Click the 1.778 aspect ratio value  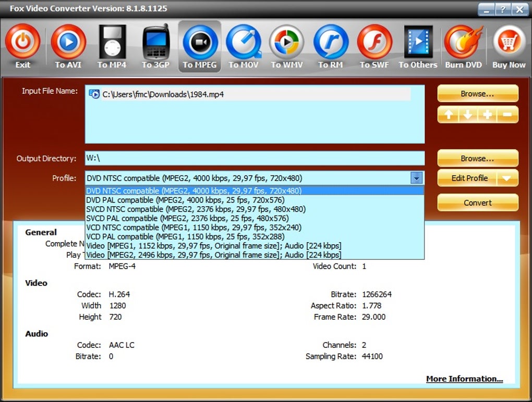(x=371, y=306)
